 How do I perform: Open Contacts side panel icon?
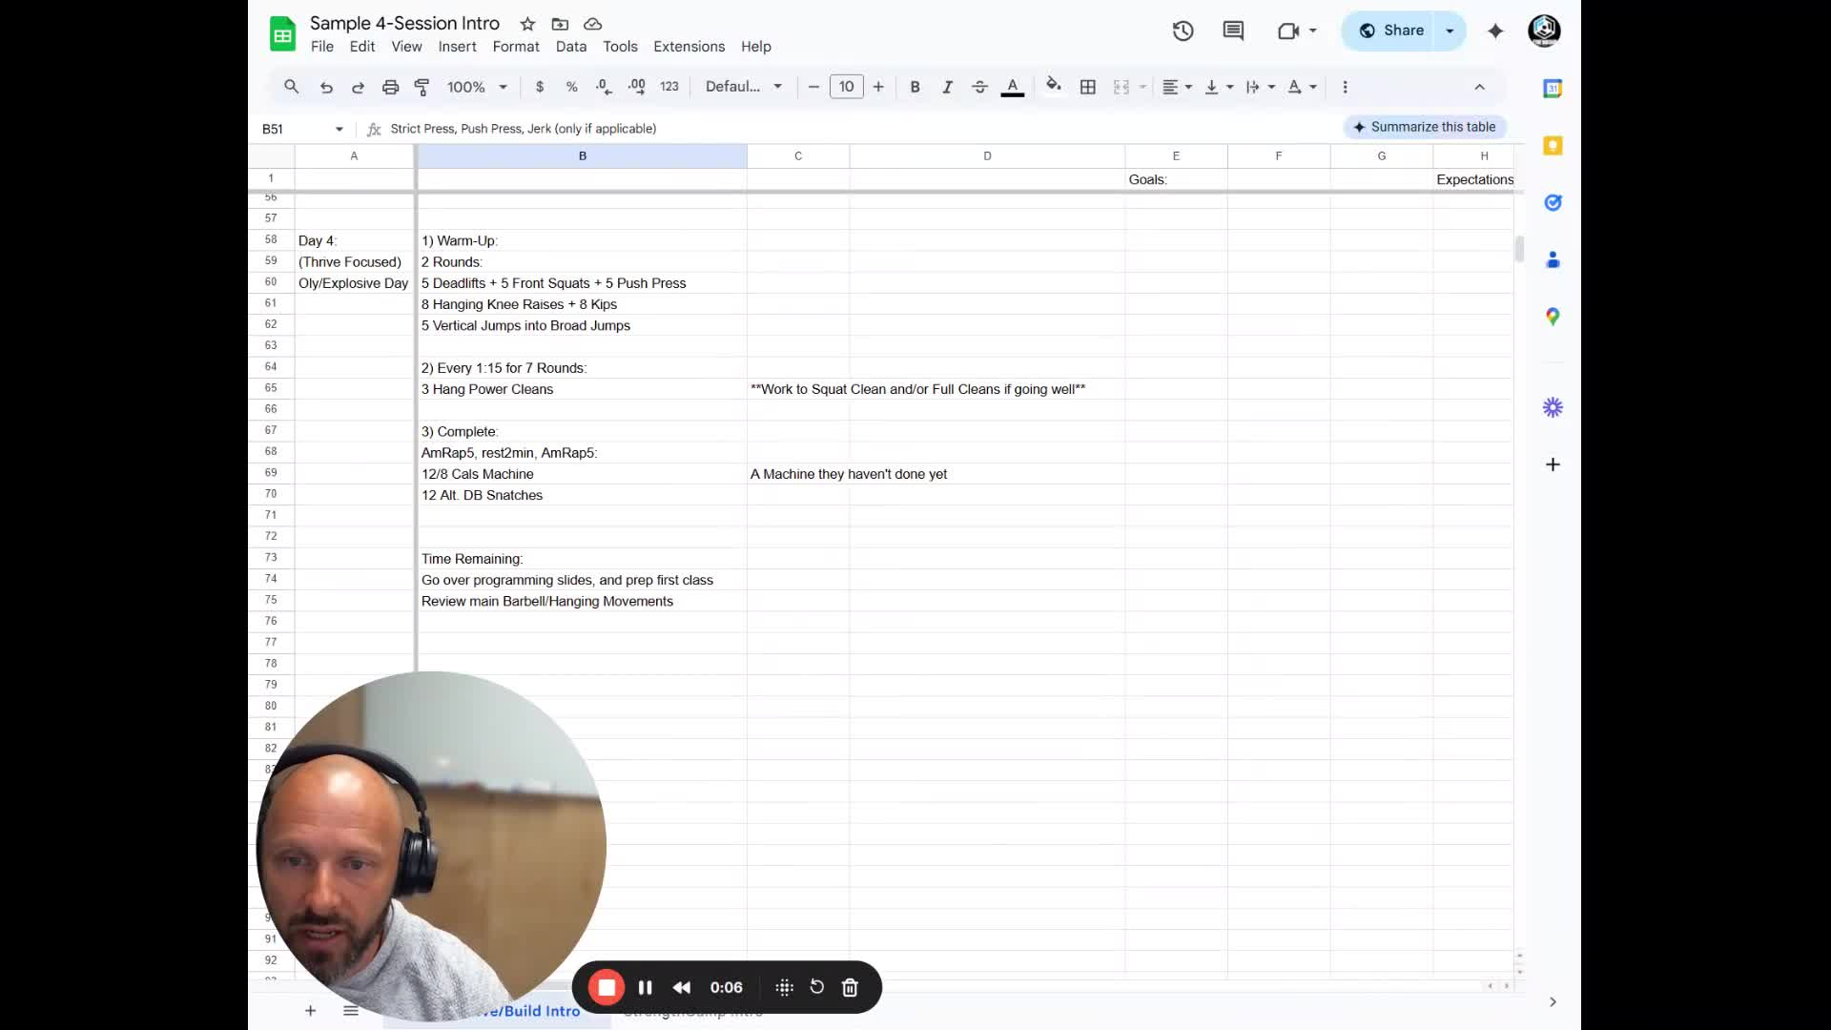point(1553,259)
